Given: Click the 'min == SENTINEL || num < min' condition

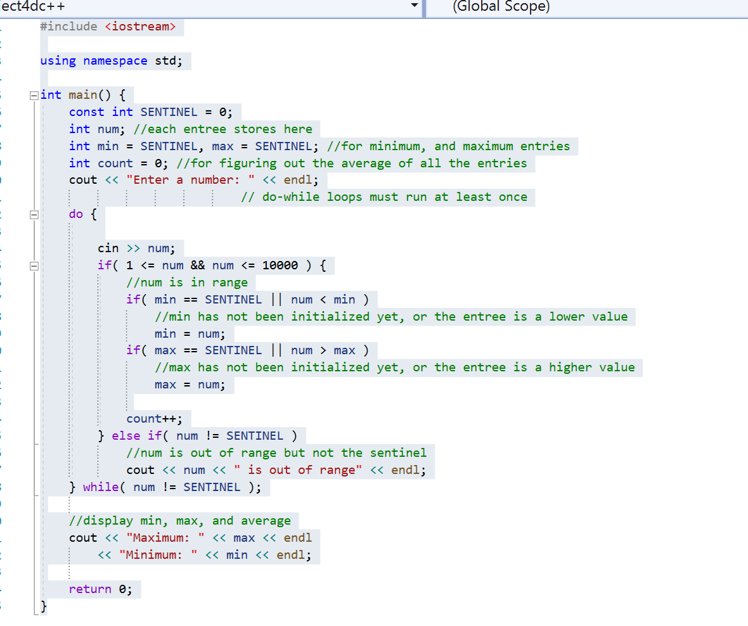Looking at the screenshot, I should tap(255, 300).
